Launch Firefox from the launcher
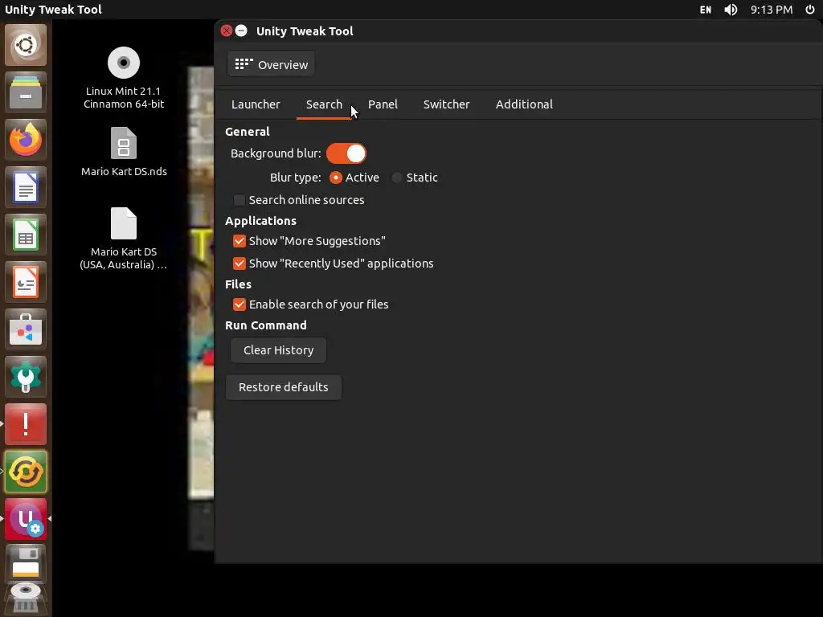Viewport: 823px width, 617px height. pyautogui.click(x=26, y=140)
